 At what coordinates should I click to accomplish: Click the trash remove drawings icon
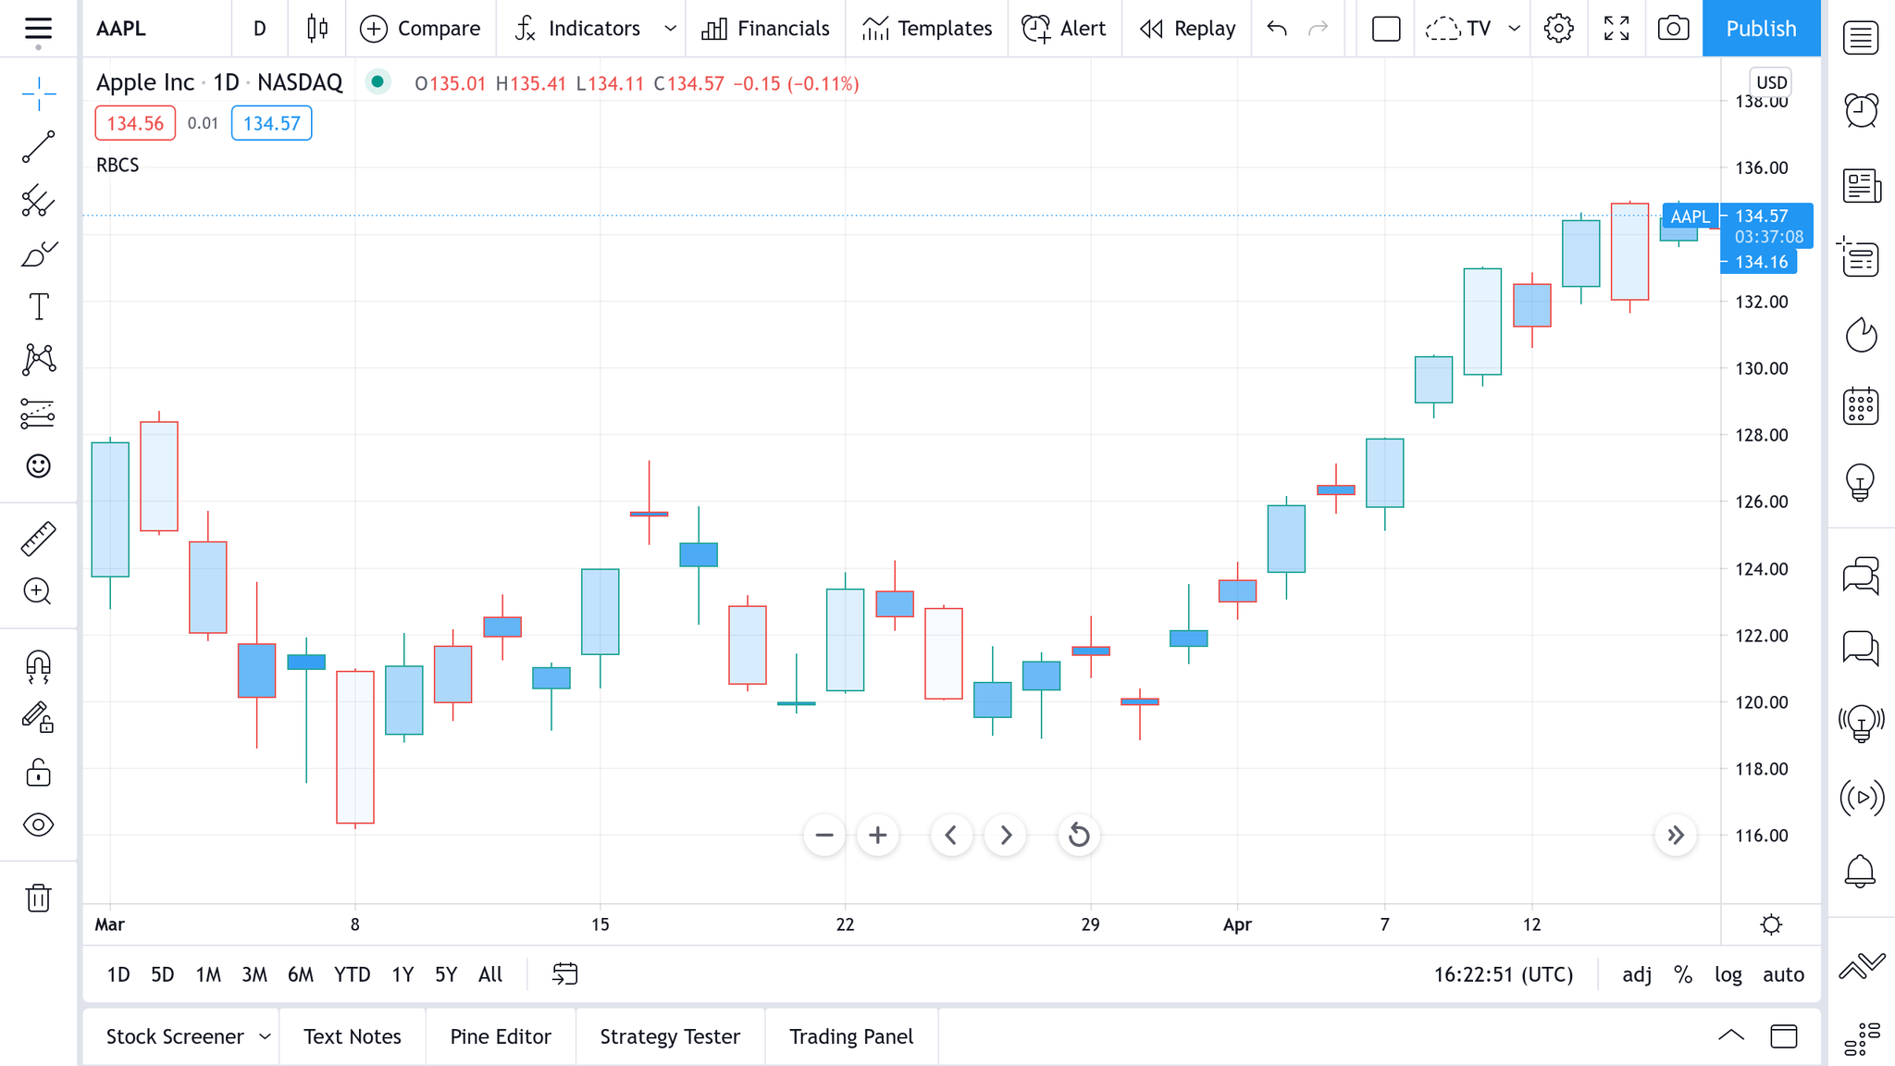(x=39, y=898)
